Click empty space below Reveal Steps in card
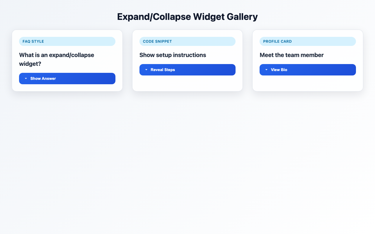Viewport: 375px width, 234px height. (187, 83)
